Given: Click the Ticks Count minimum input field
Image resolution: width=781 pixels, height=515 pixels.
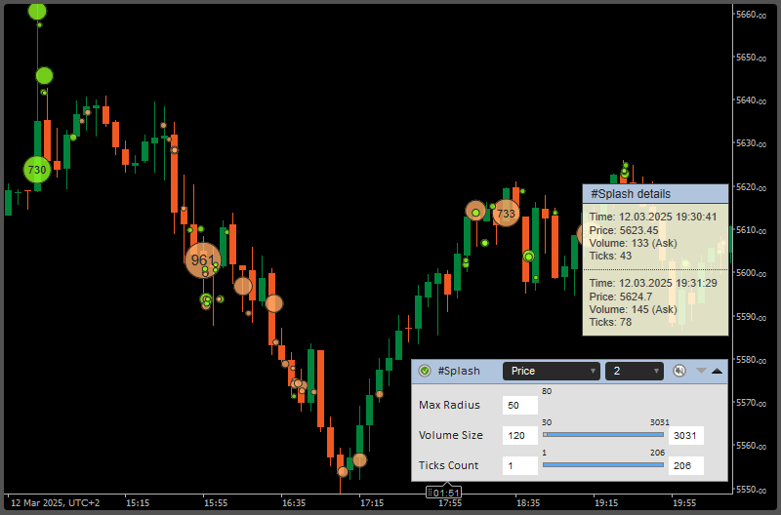Looking at the screenshot, I should click(x=519, y=465).
